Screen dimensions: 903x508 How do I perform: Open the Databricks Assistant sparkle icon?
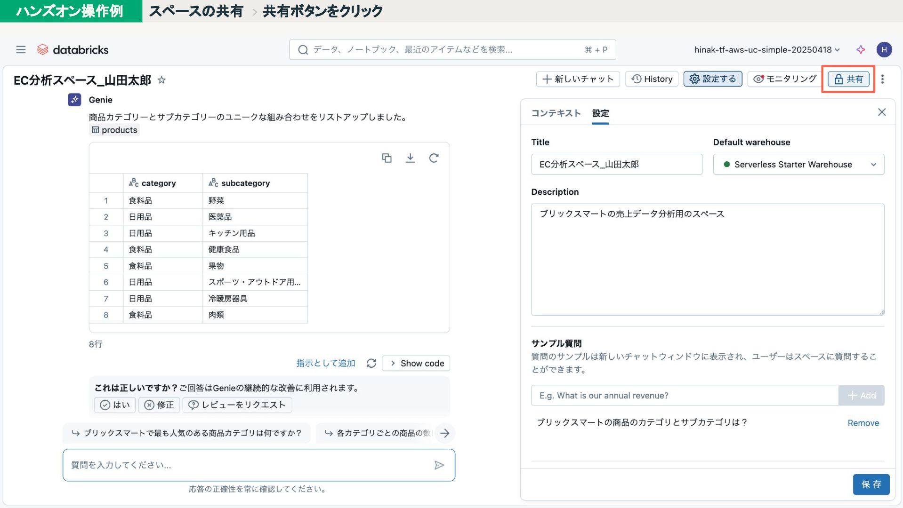point(861,49)
